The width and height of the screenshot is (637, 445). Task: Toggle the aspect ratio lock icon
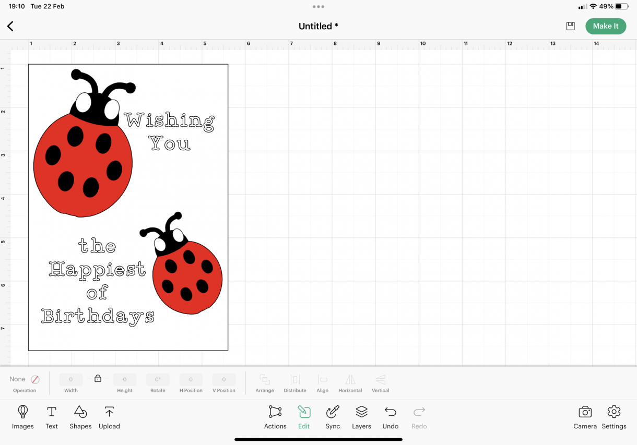98,379
